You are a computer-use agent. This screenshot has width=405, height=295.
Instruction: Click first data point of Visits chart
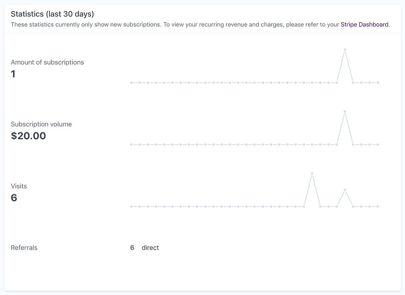(x=131, y=206)
